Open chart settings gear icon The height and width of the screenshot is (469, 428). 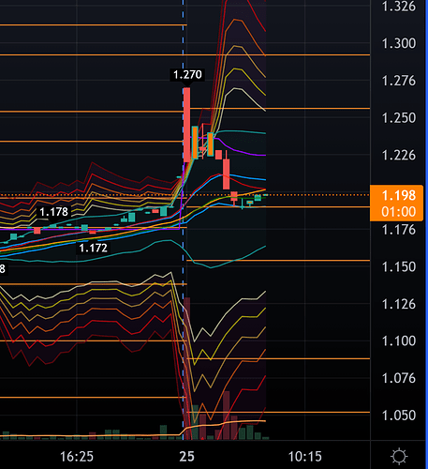[399, 456]
